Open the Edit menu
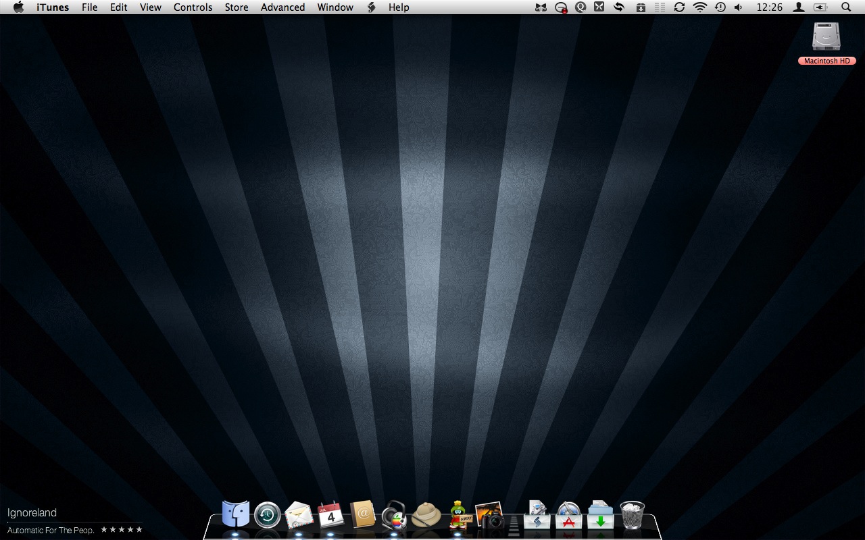This screenshot has height=540, width=865. coord(119,7)
